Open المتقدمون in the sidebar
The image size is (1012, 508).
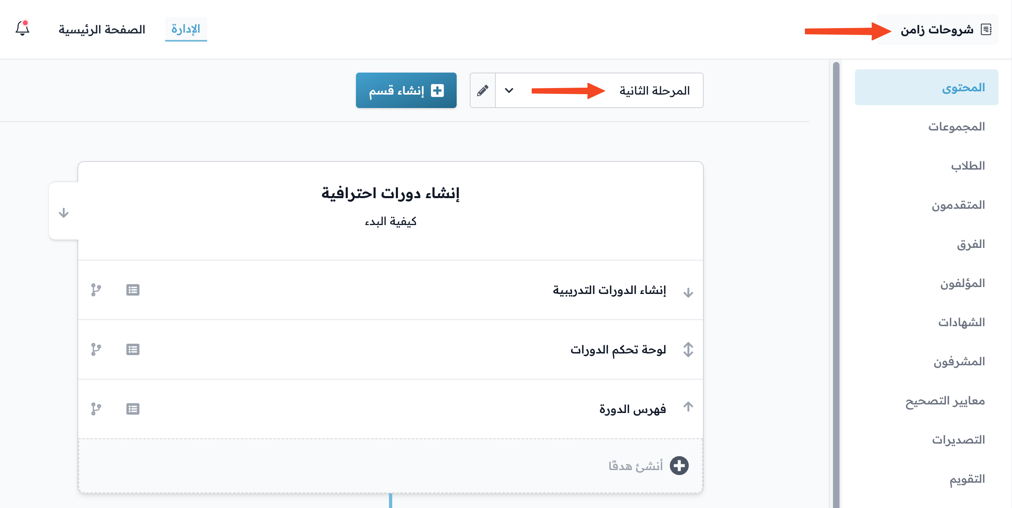[958, 205]
